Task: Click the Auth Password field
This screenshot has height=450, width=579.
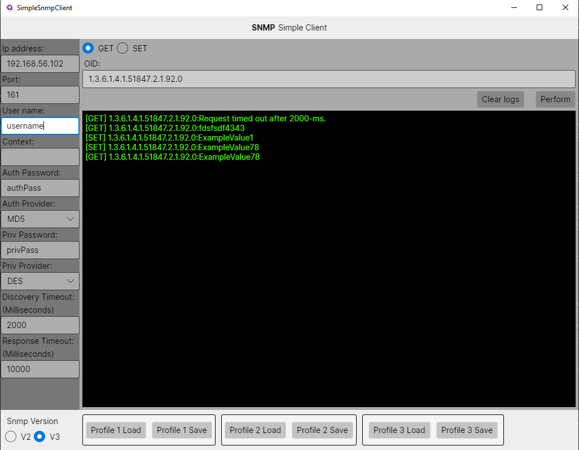Action: (40, 188)
